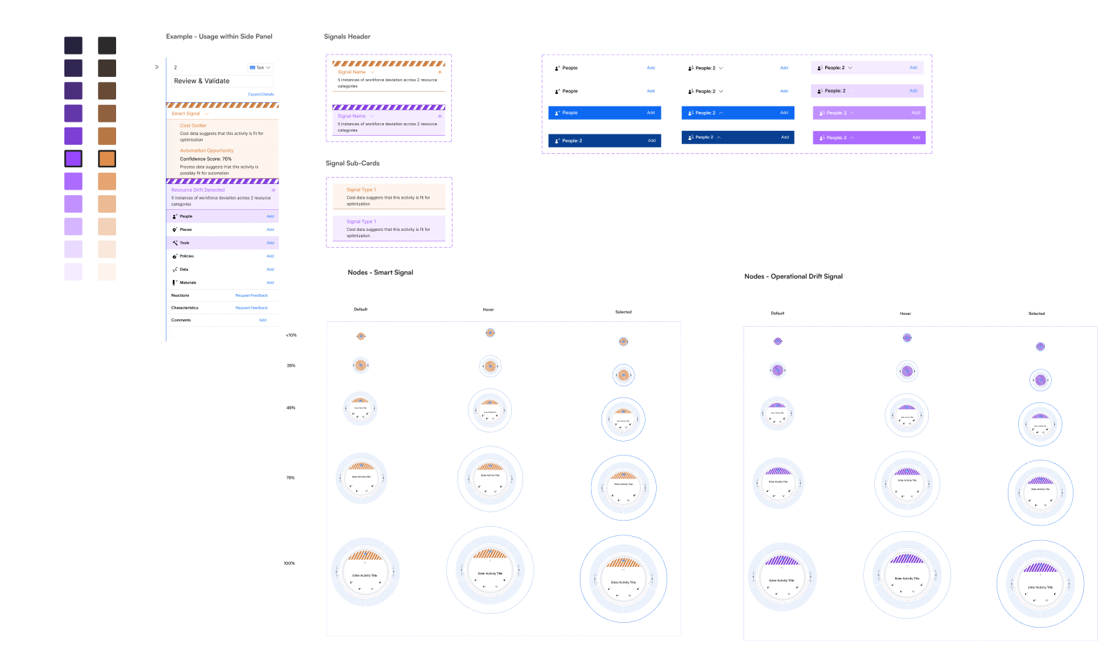This screenshot has height=669, width=1119.
Task: Click people icon in pale lavender People: 2 row with chevron
Action: pos(820,68)
